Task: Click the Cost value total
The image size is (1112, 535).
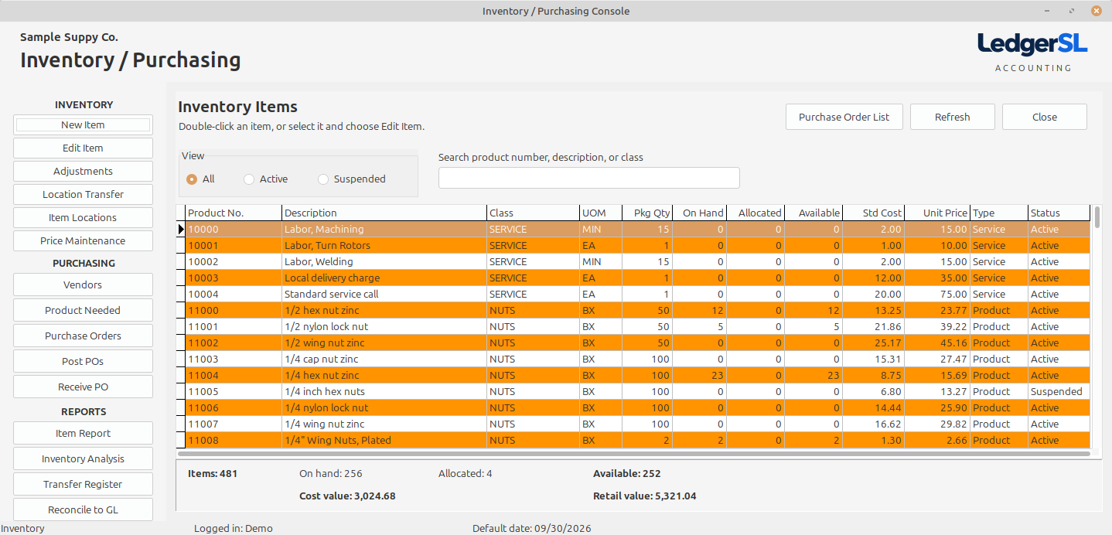Action: [347, 496]
